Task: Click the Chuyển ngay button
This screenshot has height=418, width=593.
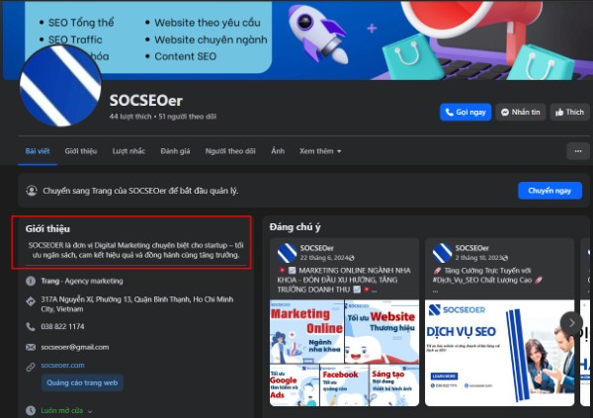Action: (550, 191)
